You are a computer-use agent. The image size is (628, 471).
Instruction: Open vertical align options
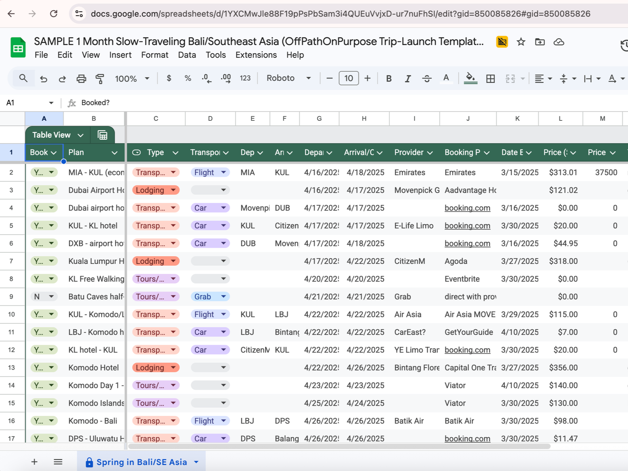tap(567, 78)
